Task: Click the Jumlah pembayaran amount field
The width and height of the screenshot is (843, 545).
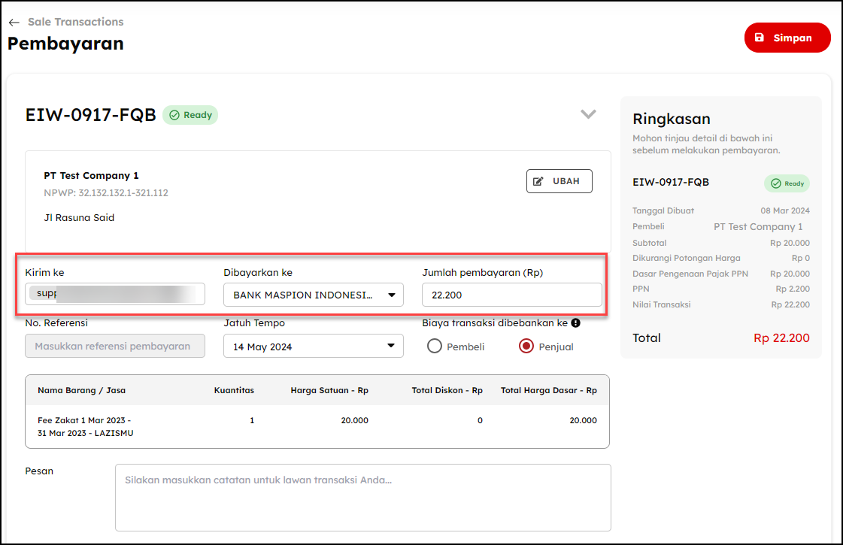Action: tap(511, 295)
